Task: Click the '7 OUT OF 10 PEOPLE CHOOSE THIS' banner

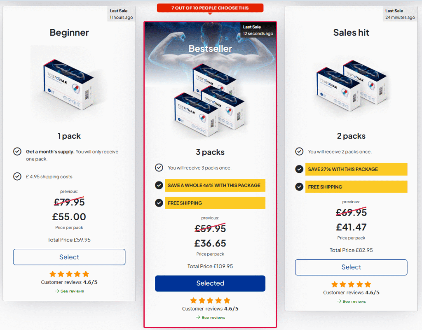Action: [210, 7]
